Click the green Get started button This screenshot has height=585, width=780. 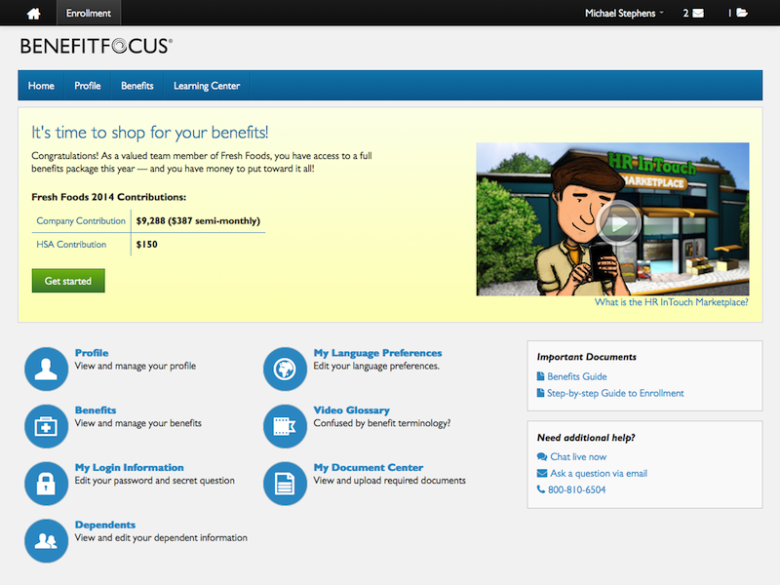(68, 281)
